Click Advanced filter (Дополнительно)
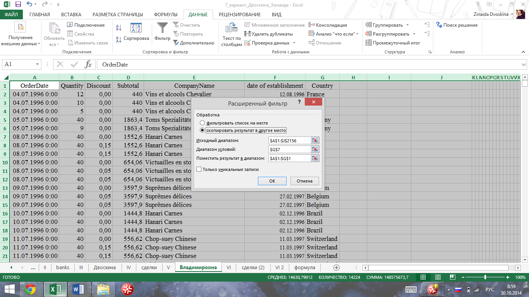Image resolution: width=529 pixels, height=297 pixels. click(x=193, y=43)
